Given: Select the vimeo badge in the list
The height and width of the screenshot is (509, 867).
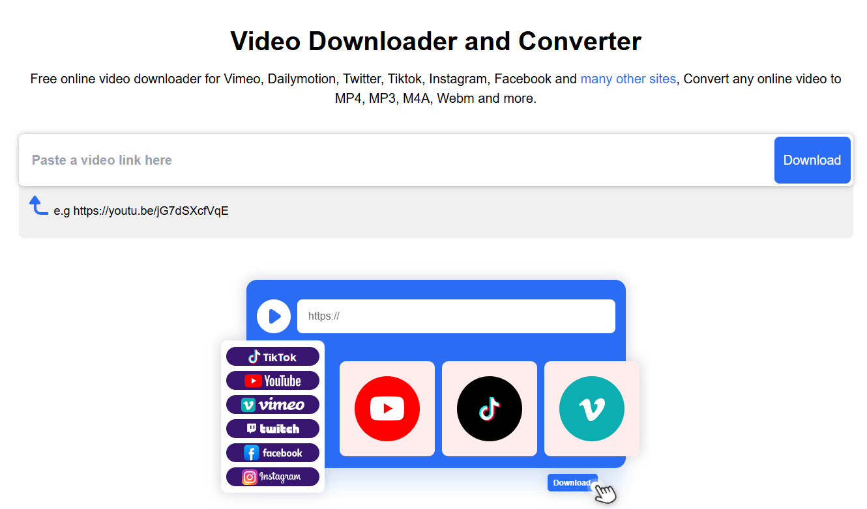Looking at the screenshot, I should pos(272,405).
